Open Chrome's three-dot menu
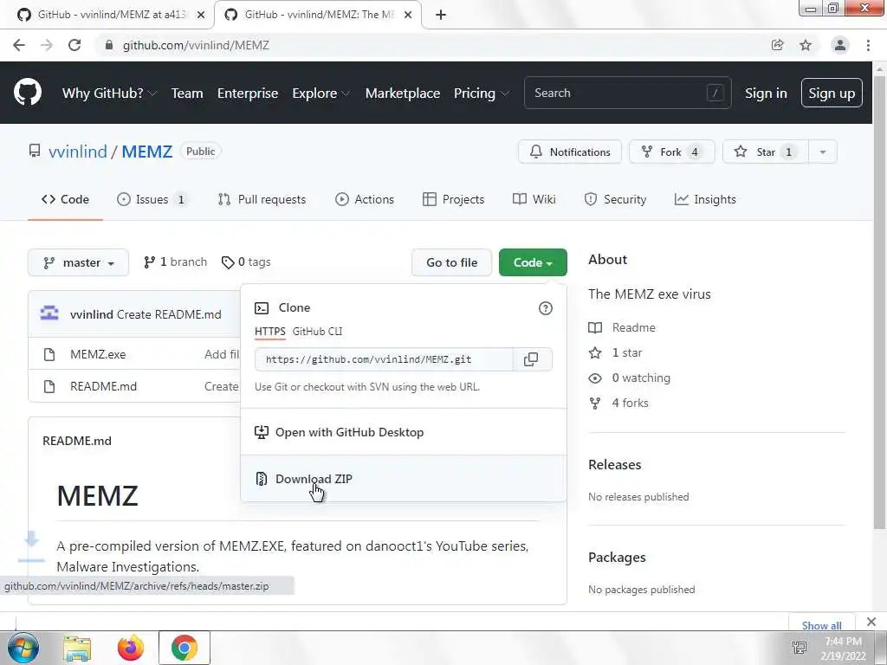Image resolution: width=887 pixels, height=665 pixels. [x=868, y=45]
